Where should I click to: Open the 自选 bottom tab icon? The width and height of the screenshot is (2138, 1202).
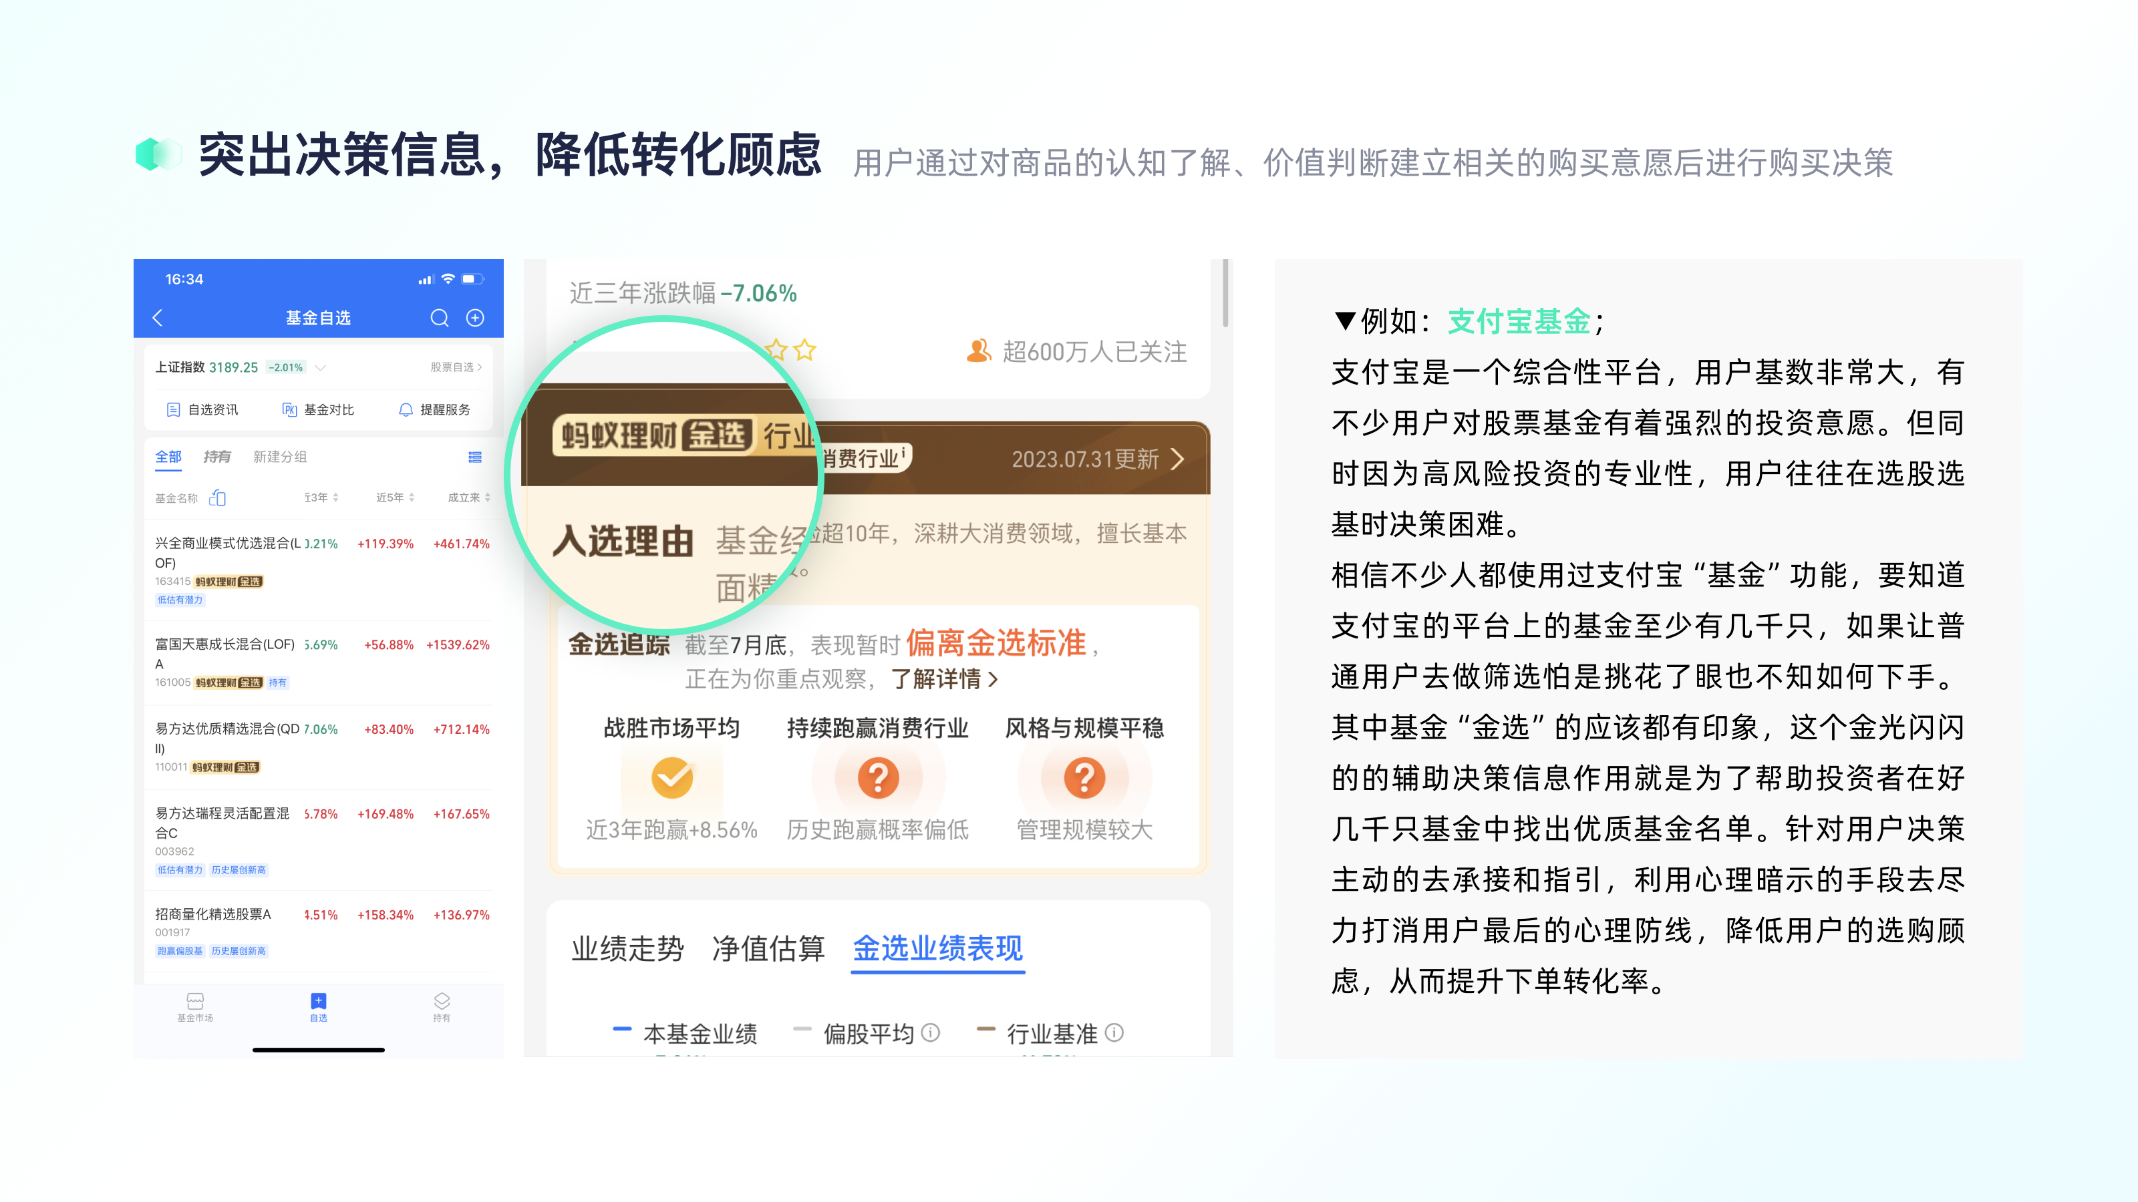pos(319,1000)
